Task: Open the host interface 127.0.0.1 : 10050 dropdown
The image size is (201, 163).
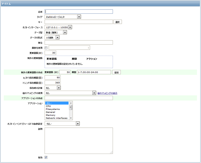Action: click(x=58, y=27)
